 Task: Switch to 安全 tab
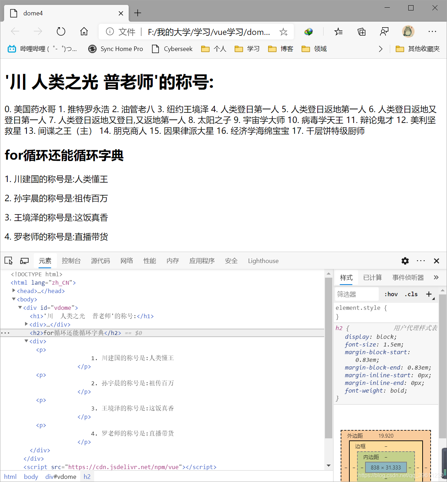point(231,261)
